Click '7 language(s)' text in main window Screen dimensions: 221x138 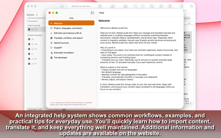(x=32, y=21)
